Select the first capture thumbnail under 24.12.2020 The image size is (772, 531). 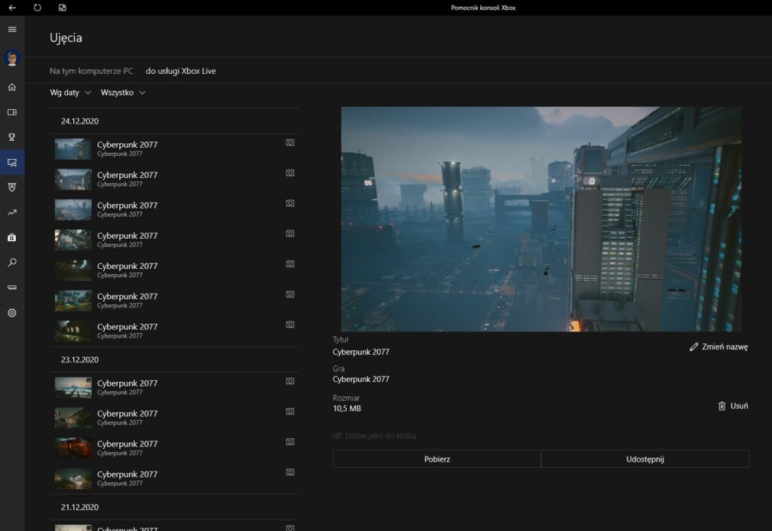pos(73,149)
